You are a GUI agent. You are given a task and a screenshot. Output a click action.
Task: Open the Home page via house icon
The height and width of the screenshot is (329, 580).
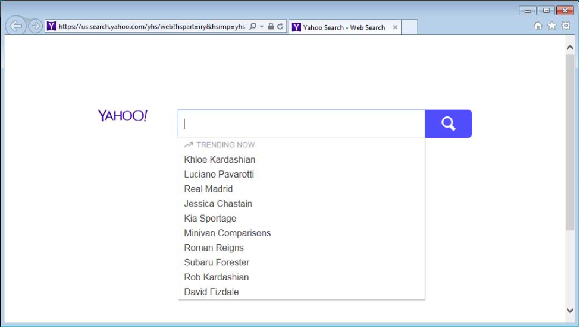538,26
